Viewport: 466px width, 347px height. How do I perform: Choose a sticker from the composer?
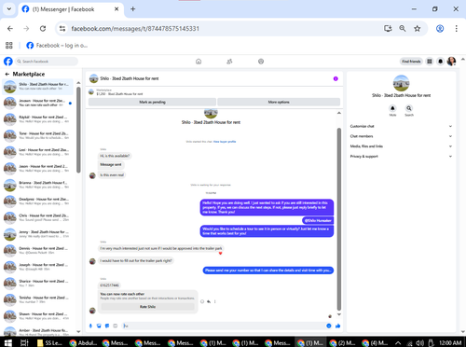[107, 326]
